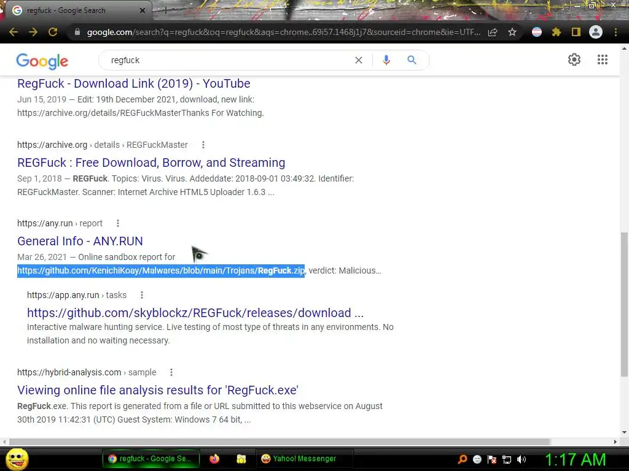The image size is (629, 471).
Task: Click the vertical page scrollbar thumb
Action: (624, 304)
